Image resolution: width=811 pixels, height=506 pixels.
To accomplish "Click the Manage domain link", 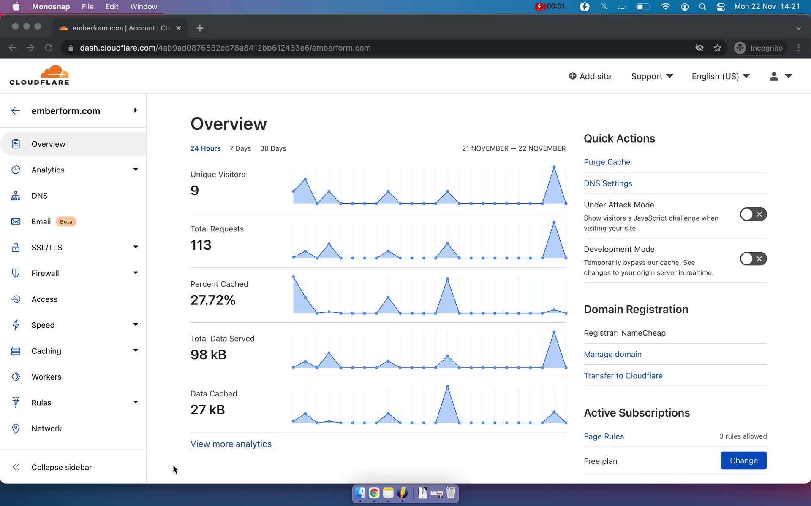I will coord(612,354).
